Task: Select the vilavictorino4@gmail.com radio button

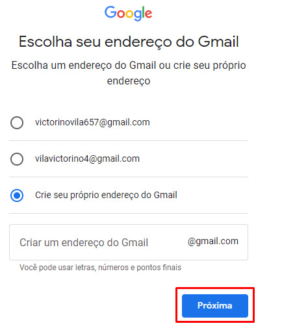Action: [x=17, y=159]
